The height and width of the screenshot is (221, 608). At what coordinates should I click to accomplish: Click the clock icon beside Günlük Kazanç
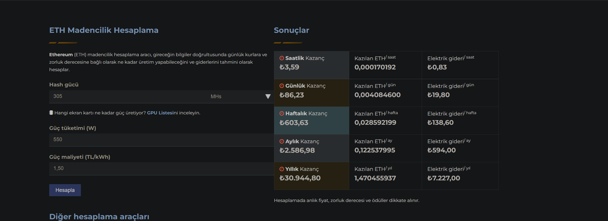point(282,86)
